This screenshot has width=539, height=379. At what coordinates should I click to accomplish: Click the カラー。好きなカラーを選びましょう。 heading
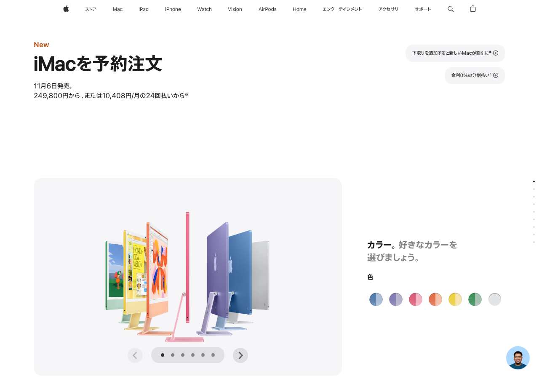coord(412,251)
